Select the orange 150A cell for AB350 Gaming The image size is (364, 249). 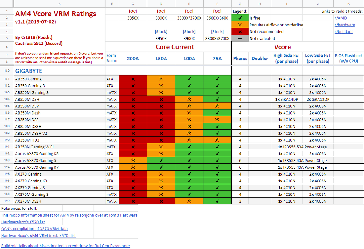click(161, 79)
